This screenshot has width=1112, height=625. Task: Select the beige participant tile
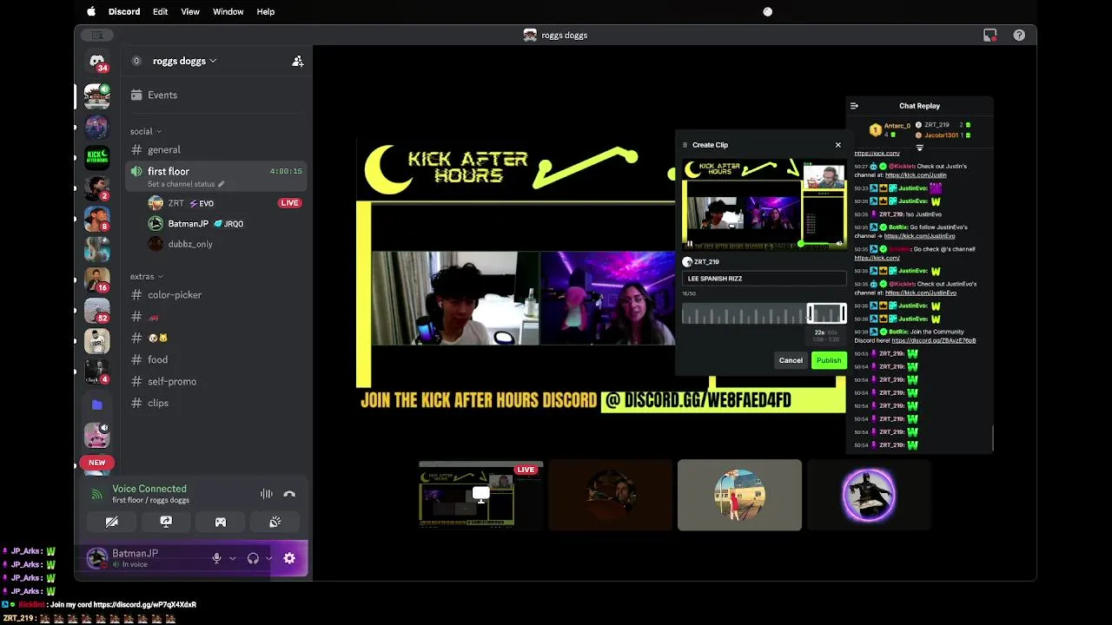[739, 495]
